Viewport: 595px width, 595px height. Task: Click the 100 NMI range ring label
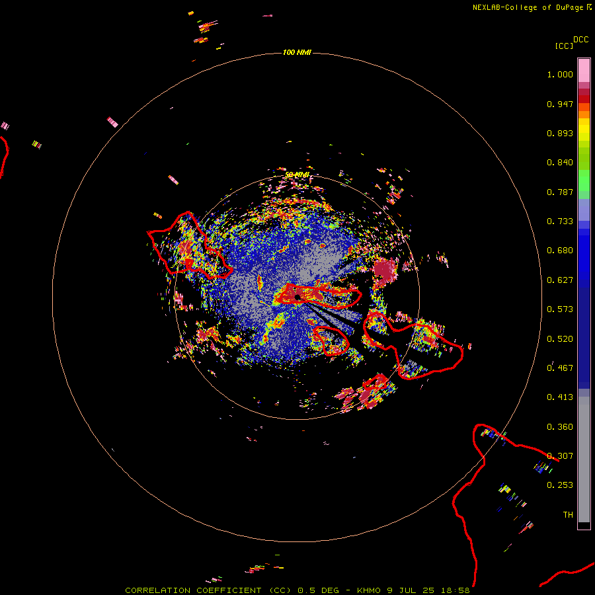[297, 52]
